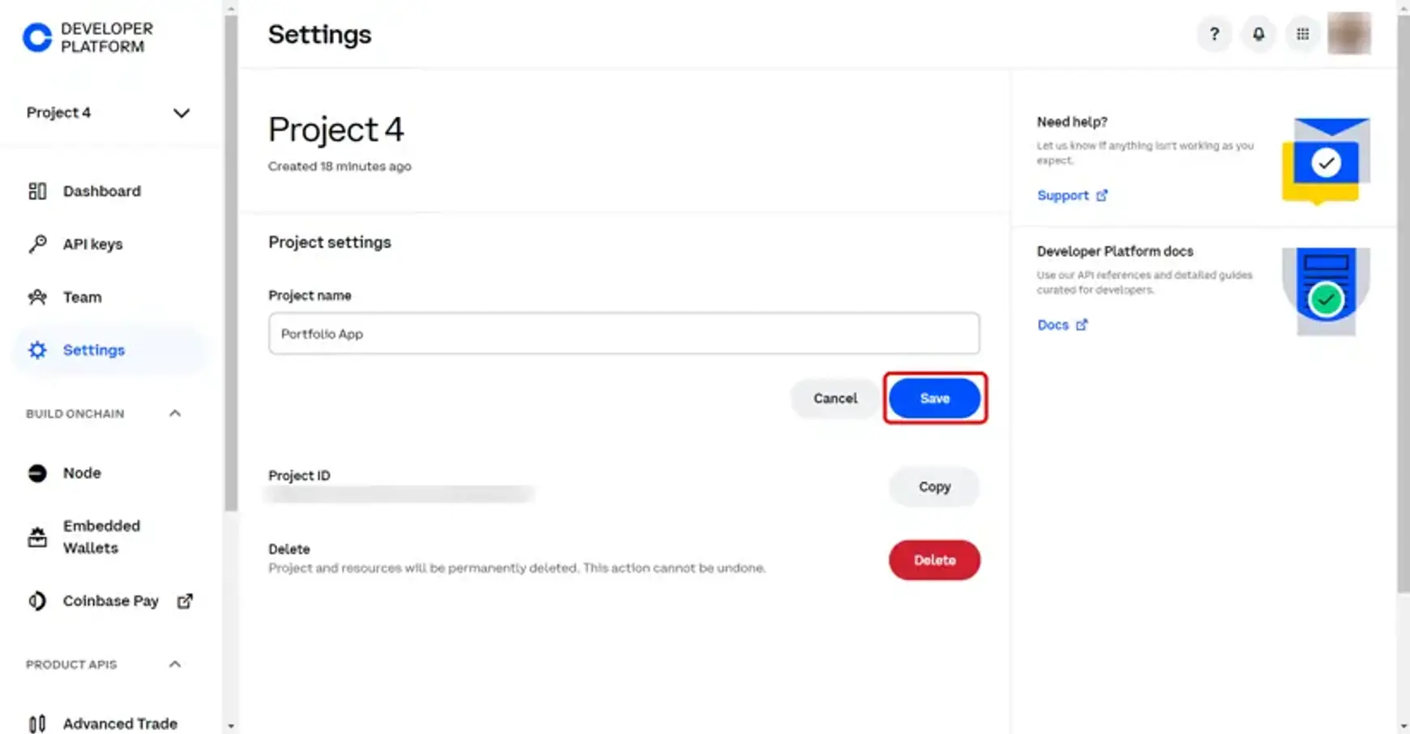Screen dimensions: 1410x734
Task: Open the Developer Platform Docs link
Action: click(x=1053, y=324)
